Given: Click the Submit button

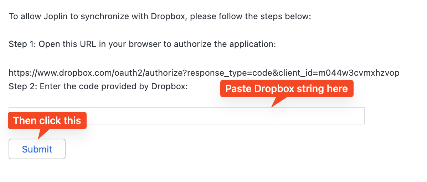Looking at the screenshot, I should pyautogui.click(x=37, y=149).
